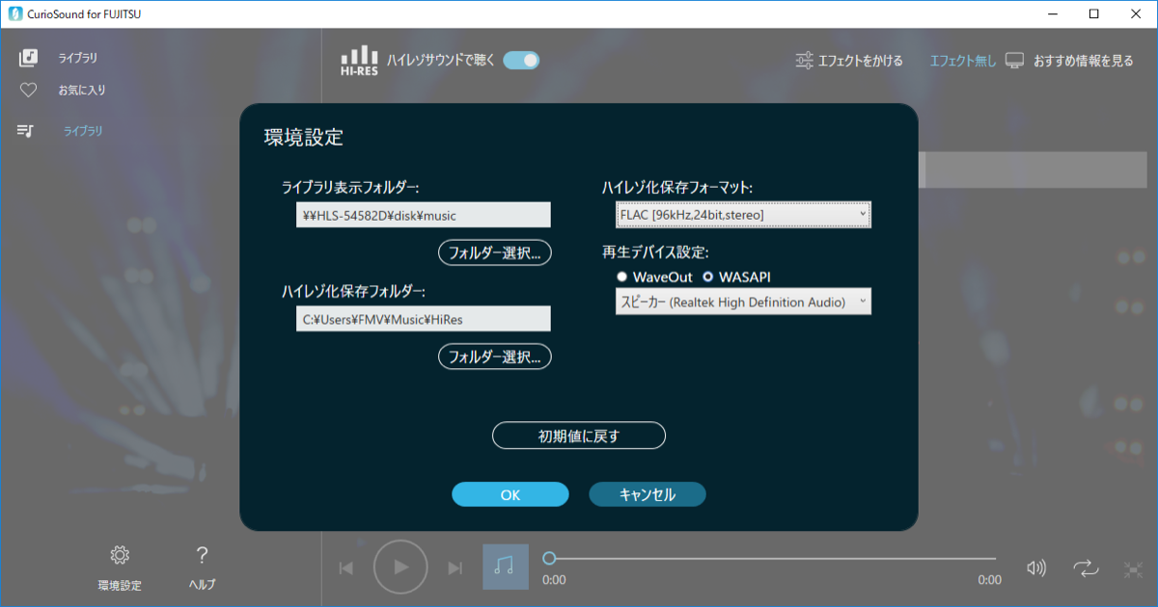Viewport: 1158px width, 607px height.
Task: Open the recommended info monitor icon
Action: [x=1014, y=61]
